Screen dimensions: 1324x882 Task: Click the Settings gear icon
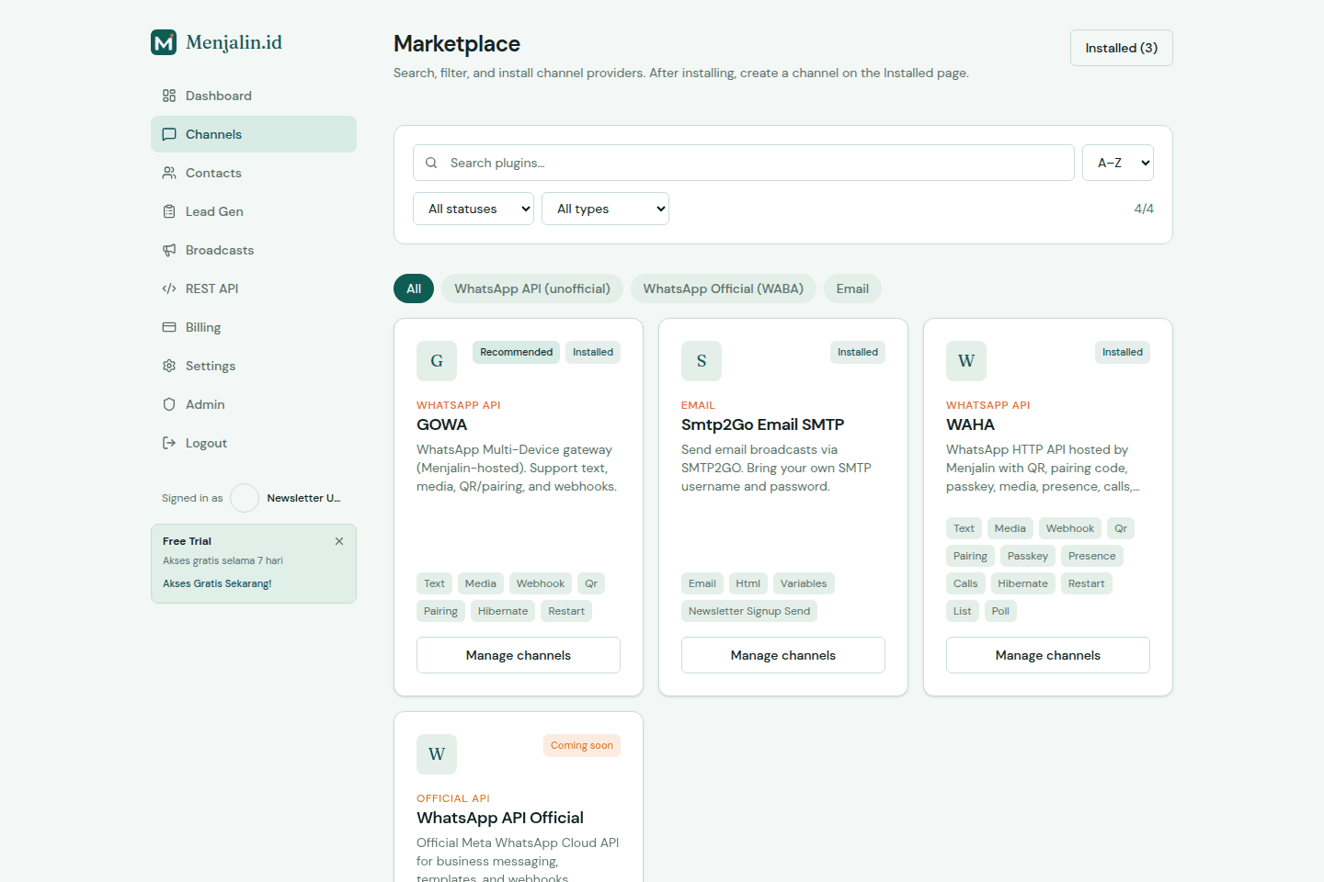coord(169,366)
